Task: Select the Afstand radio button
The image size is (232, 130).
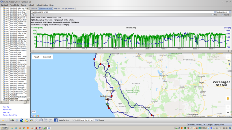Action: [x=222, y=15]
